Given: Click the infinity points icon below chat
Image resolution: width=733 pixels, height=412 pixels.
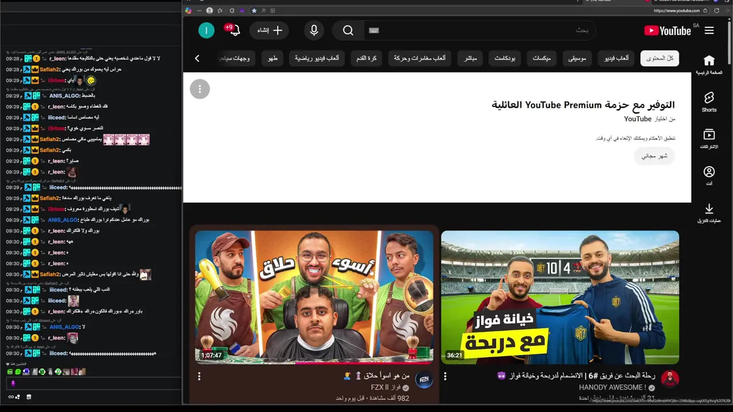Looking at the screenshot, I should (13, 397).
